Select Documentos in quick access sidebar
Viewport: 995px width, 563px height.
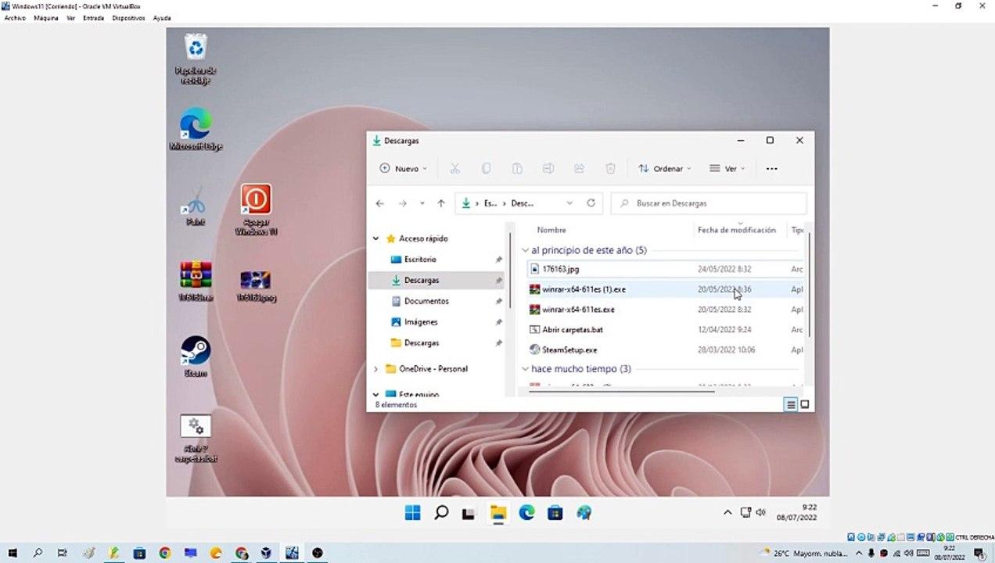(x=426, y=301)
